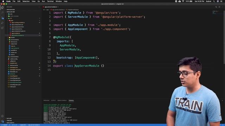The image size is (225, 126).
Task: Expand the Timeline section
Action: coord(23,120)
